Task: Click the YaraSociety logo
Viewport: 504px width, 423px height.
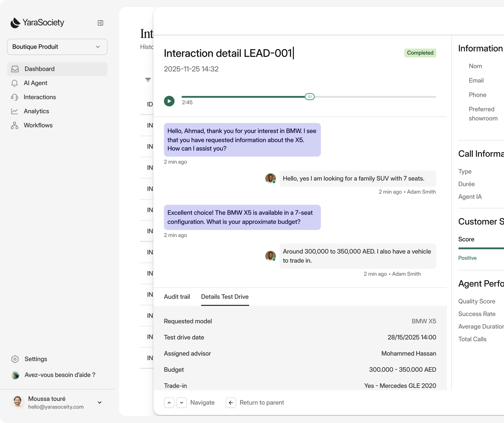Action: point(37,23)
